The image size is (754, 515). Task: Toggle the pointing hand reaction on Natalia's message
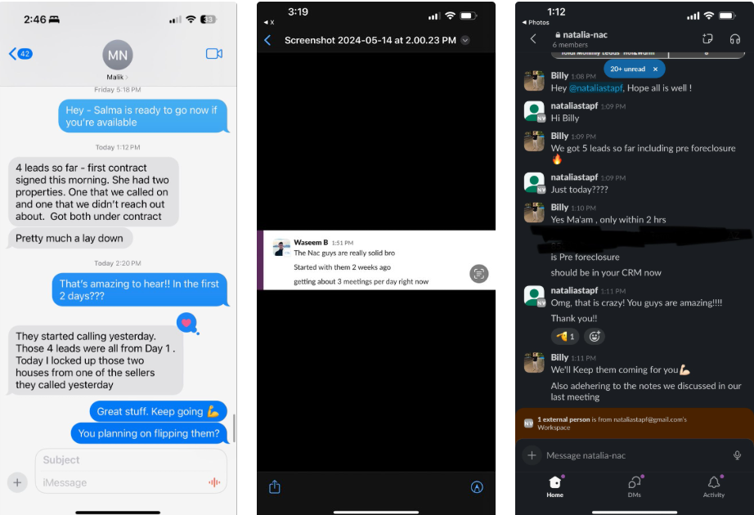pyautogui.click(x=565, y=337)
